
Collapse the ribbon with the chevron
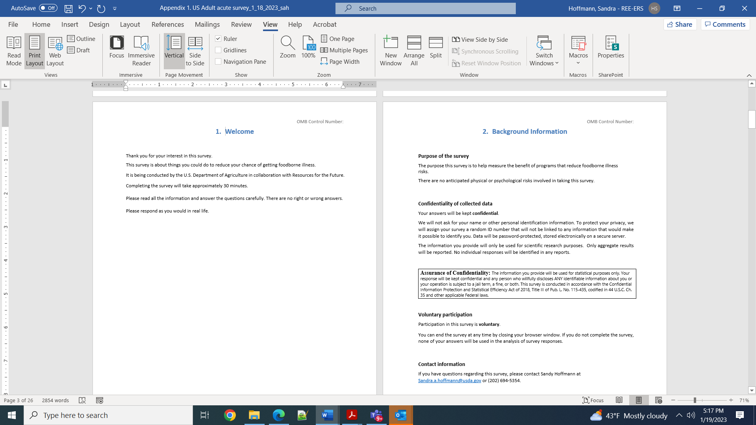click(x=749, y=75)
